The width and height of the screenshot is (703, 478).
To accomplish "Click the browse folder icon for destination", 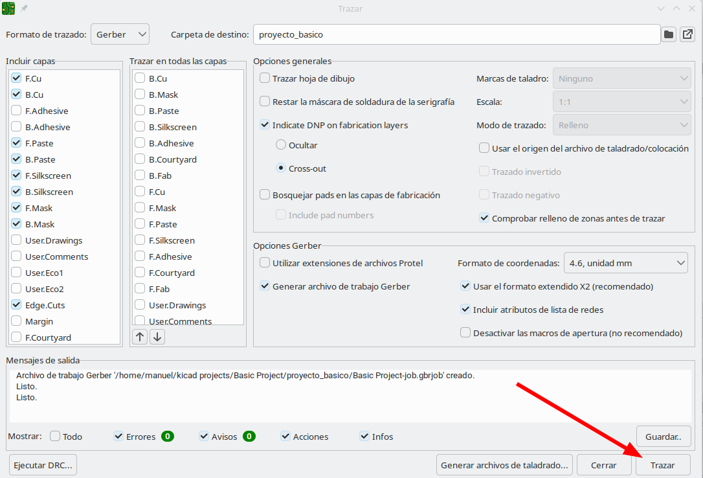I will click(669, 34).
